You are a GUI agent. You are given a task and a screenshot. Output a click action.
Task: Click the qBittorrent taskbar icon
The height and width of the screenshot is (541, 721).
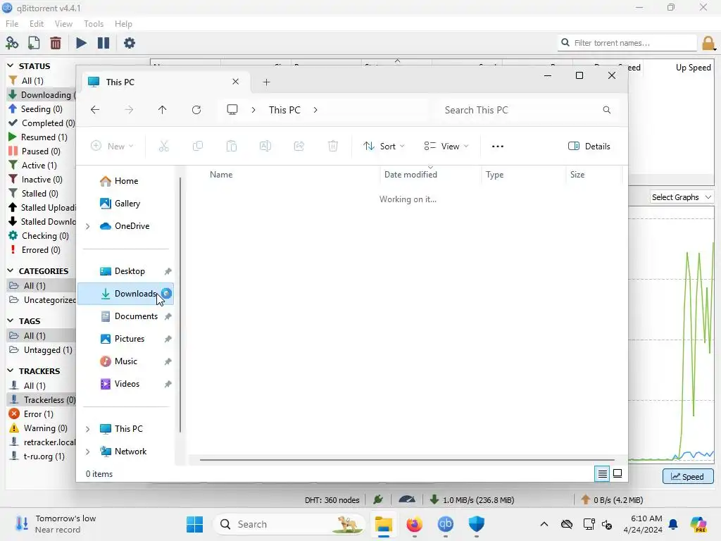pos(445,524)
